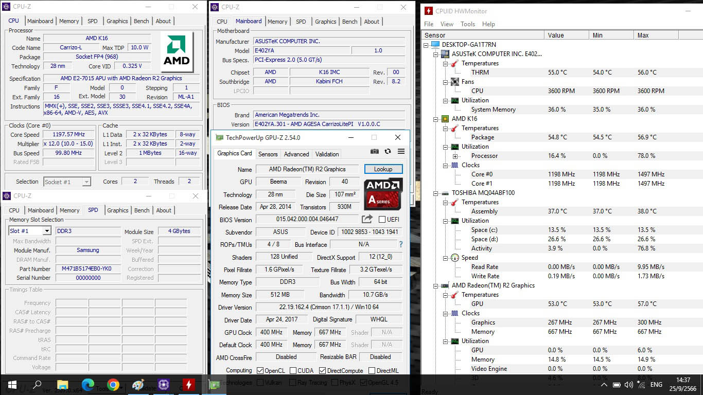This screenshot has height=395, width=703.
Task: Open HWMonitor File menu
Action: (x=429, y=24)
